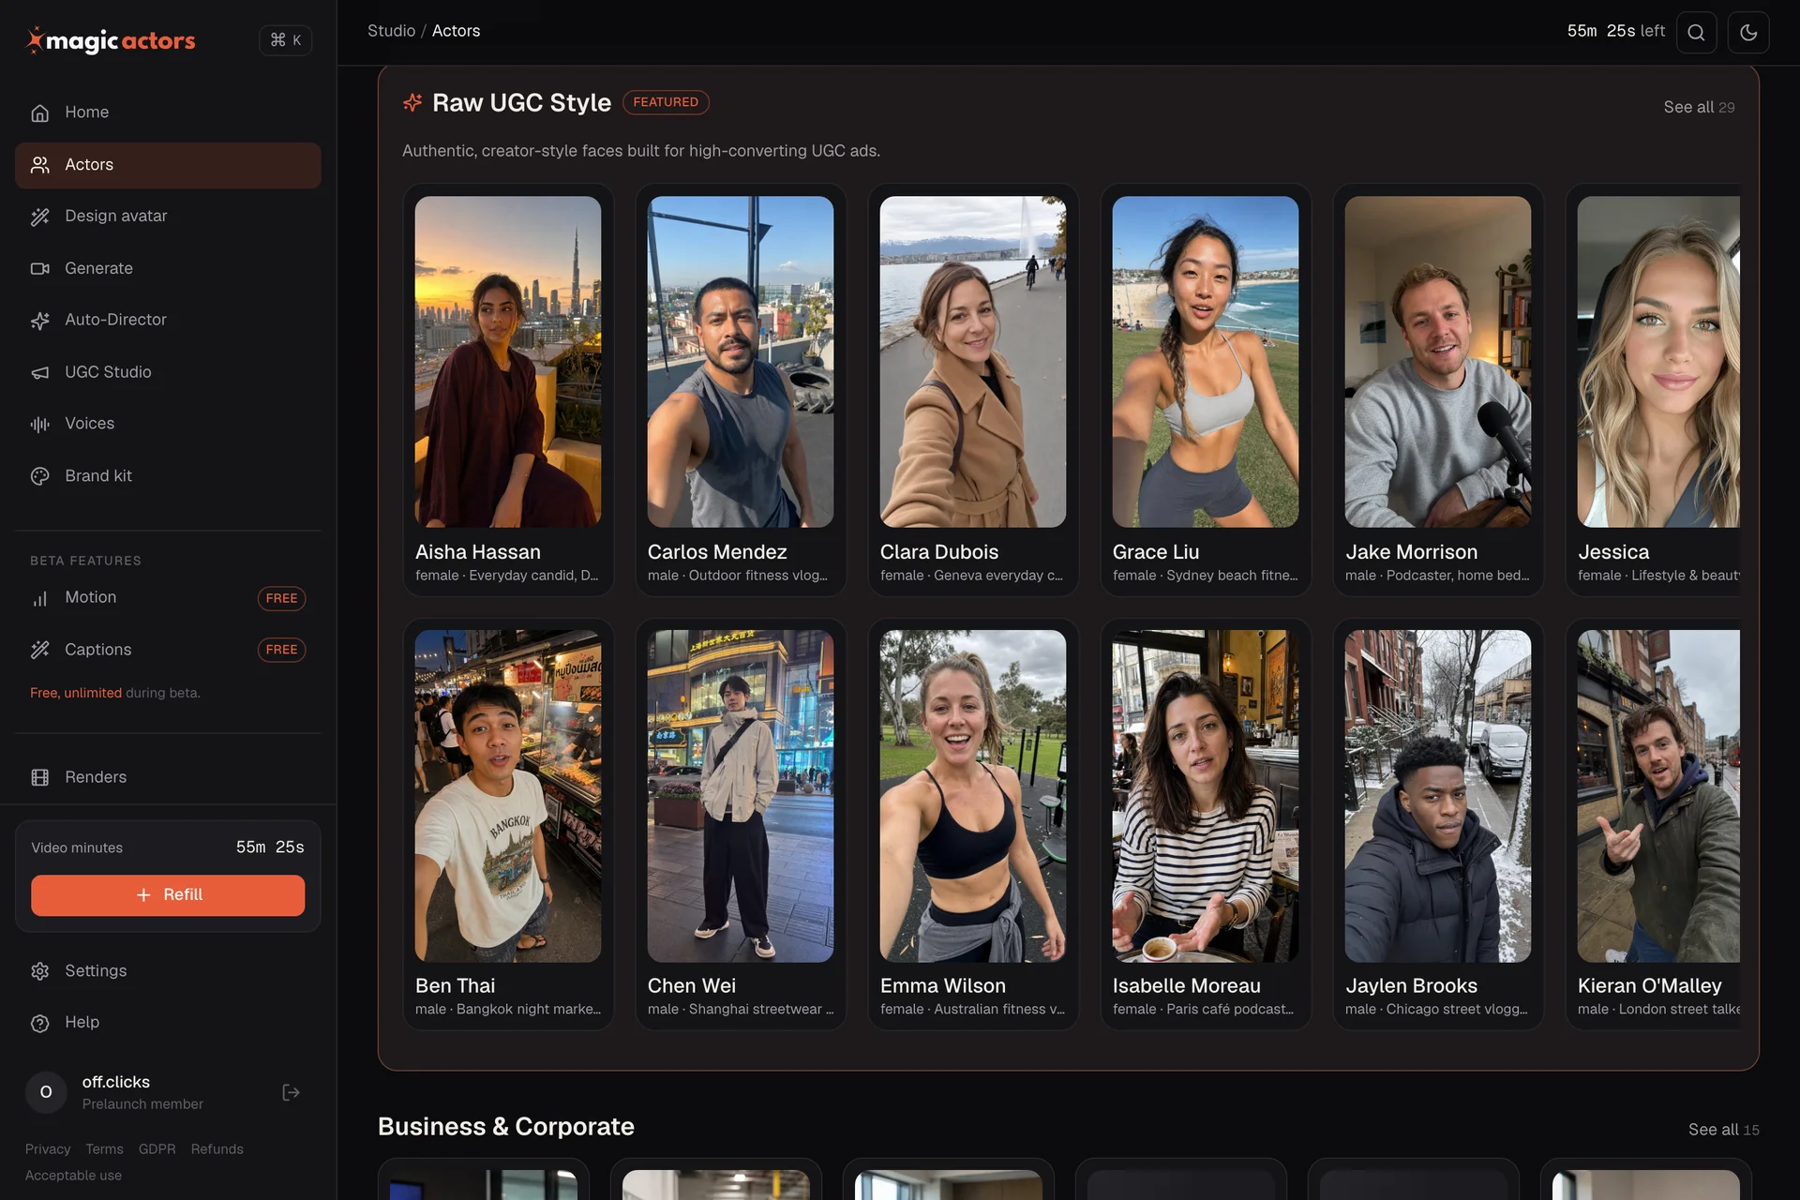Click the Renders film icon
The height and width of the screenshot is (1200, 1800).
tap(40, 777)
